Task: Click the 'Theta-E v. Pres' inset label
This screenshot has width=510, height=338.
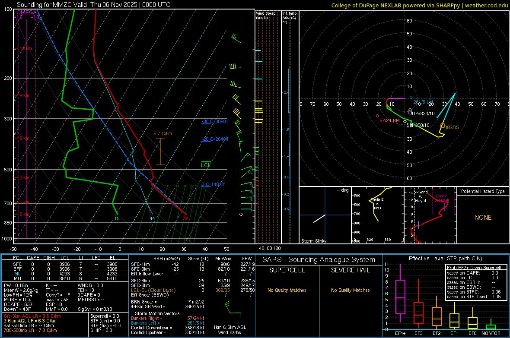Action: pos(377,203)
